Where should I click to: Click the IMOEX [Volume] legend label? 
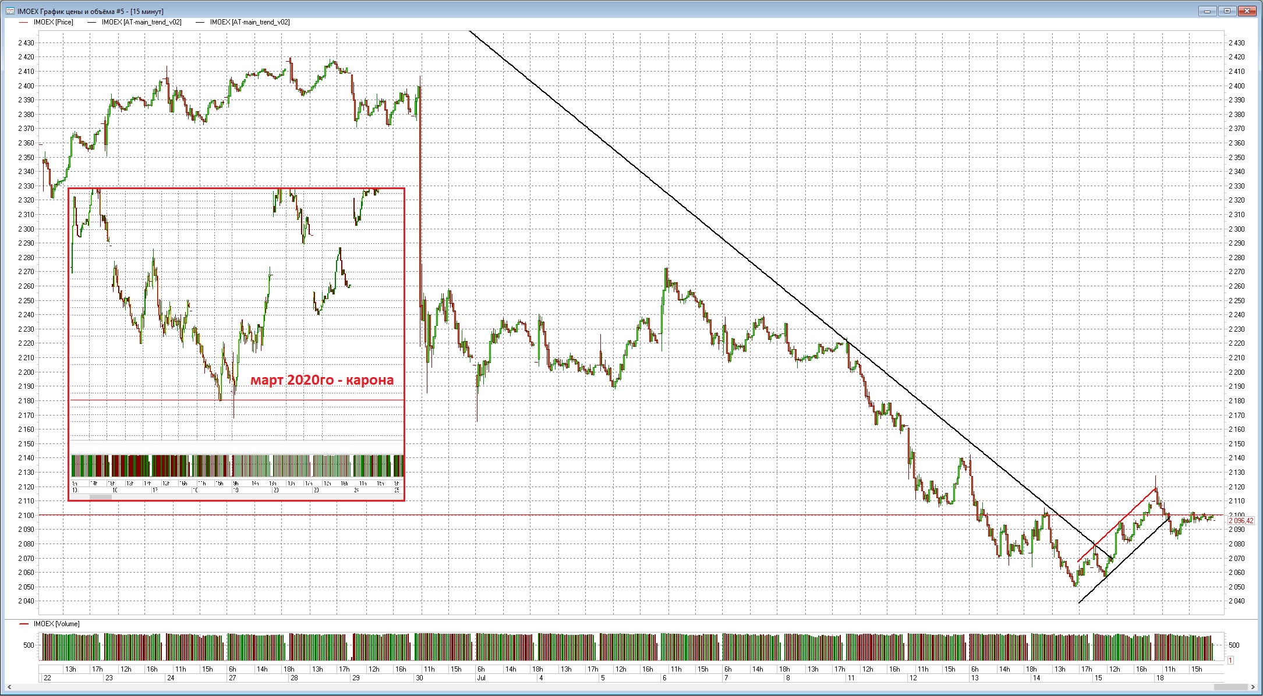click(x=56, y=624)
